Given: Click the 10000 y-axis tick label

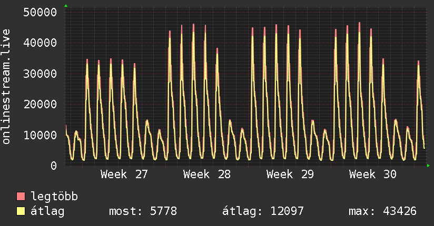Looking at the screenshot, I should tap(40, 135).
